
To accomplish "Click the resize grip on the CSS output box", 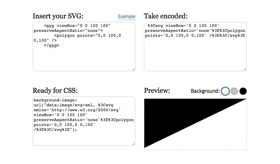I will 133,144.
